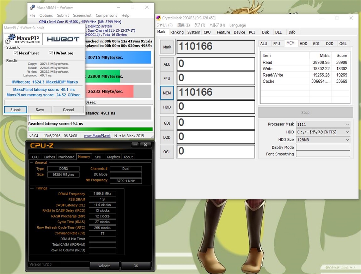Click the Read row value 38908.95
361x274 pixels.
coord(321,62)
